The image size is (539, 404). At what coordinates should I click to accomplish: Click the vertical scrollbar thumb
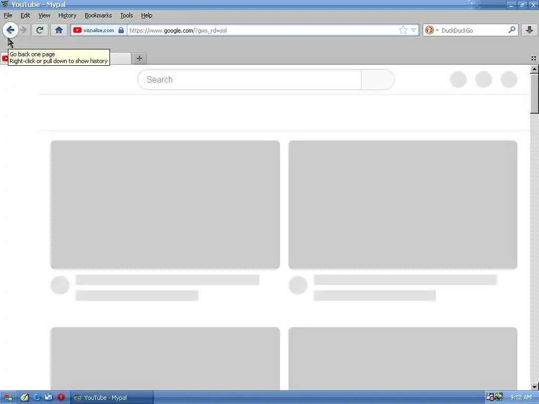pos(534,94)
